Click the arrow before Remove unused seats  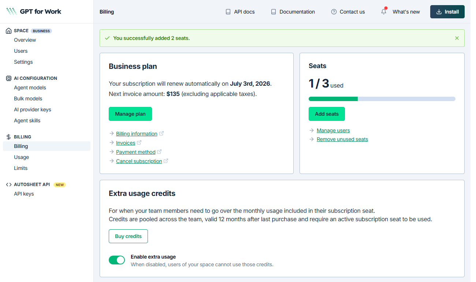click(312, 139)
